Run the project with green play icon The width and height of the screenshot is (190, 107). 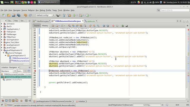click(75, 15)
